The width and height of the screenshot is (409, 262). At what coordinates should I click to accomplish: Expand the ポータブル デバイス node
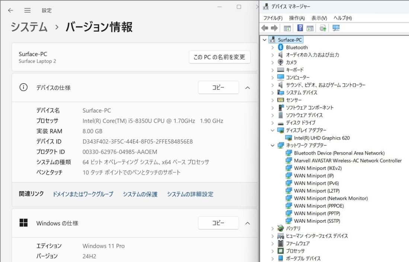coord(272,259)
